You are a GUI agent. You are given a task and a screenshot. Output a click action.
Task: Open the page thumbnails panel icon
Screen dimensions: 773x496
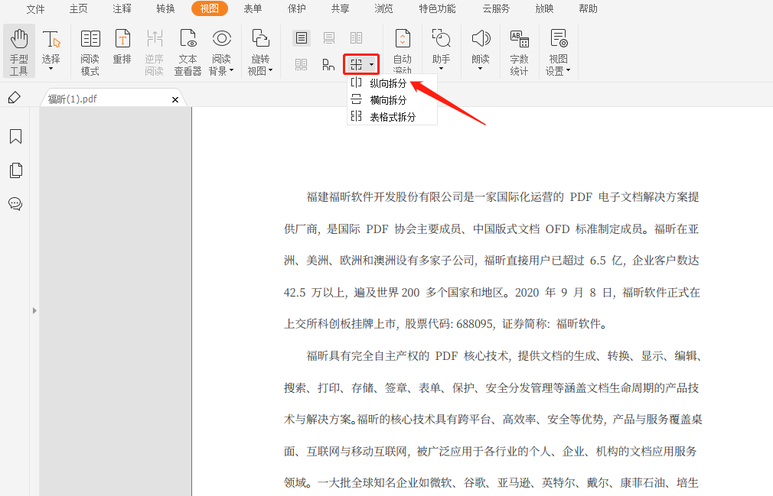[16, 170]
